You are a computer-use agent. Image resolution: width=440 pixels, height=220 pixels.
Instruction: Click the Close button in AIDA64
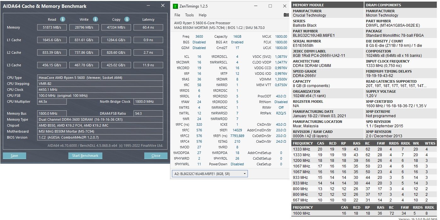[156, 156]
